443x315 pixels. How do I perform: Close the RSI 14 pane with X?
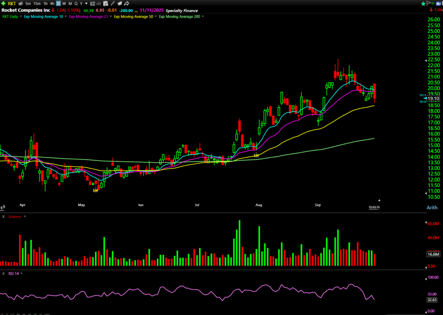[x=3, y=274]
